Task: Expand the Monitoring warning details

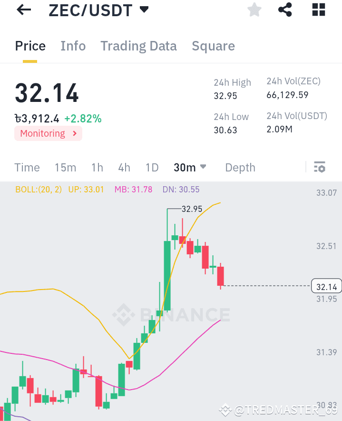Action: pyautogui.click(x=48, y=133)
